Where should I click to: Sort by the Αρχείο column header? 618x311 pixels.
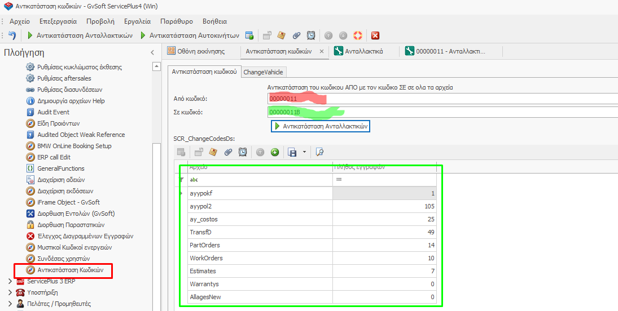260,168
